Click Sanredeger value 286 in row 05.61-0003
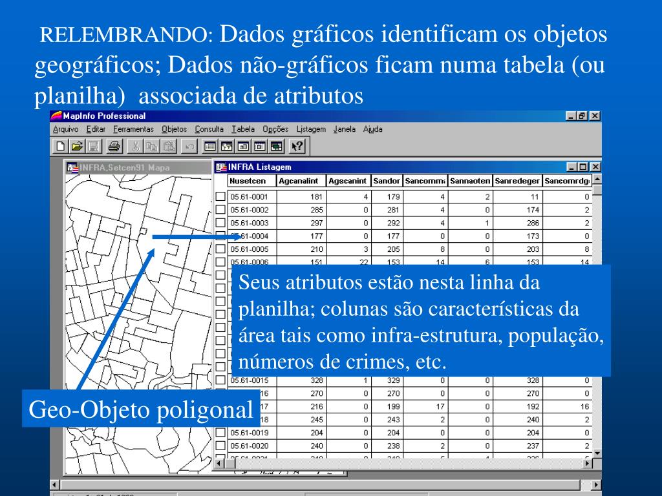Screen dimensions: 662x496 [517, 223]
